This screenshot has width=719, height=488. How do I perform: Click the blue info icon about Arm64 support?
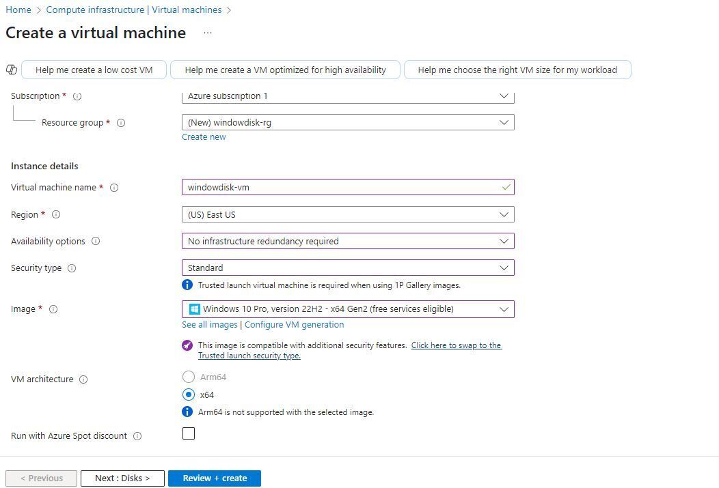pyautogui.click(x=187, y=412)
